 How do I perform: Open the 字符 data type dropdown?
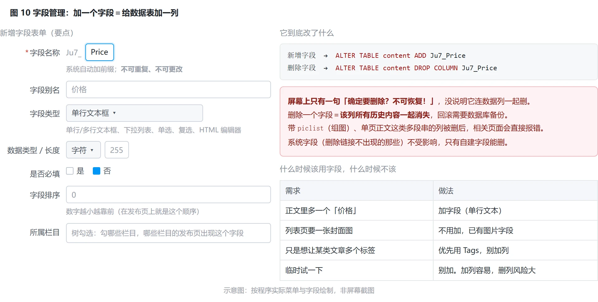point(83,150)
